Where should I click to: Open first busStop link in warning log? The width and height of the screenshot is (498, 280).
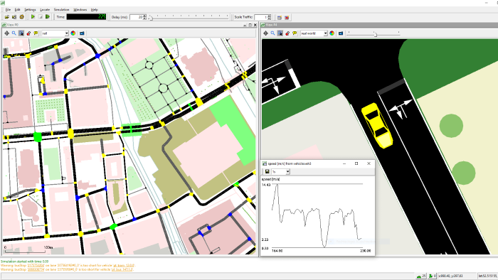pos(36,265)
